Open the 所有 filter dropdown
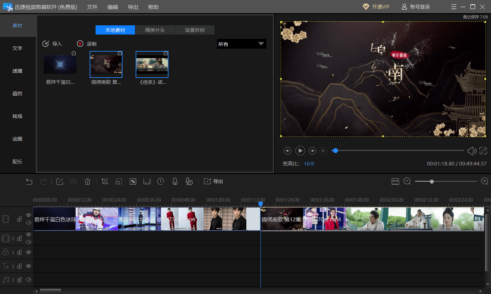491x294 pixels. 242,44
